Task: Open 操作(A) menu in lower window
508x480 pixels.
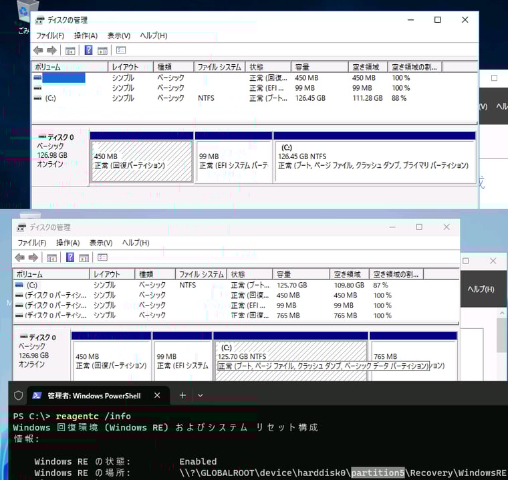Action: (68, 243)
